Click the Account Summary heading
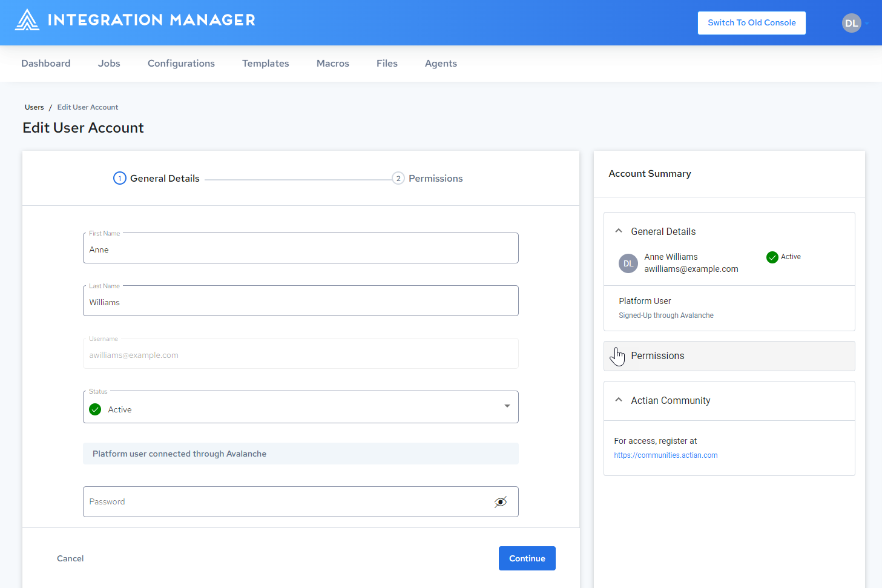This screenshot has height=588, width=882. tap(650, 174)
